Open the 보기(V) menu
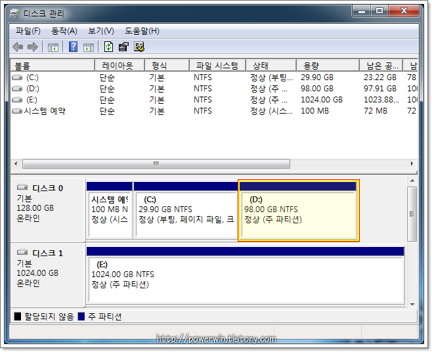 coord(101,31)
